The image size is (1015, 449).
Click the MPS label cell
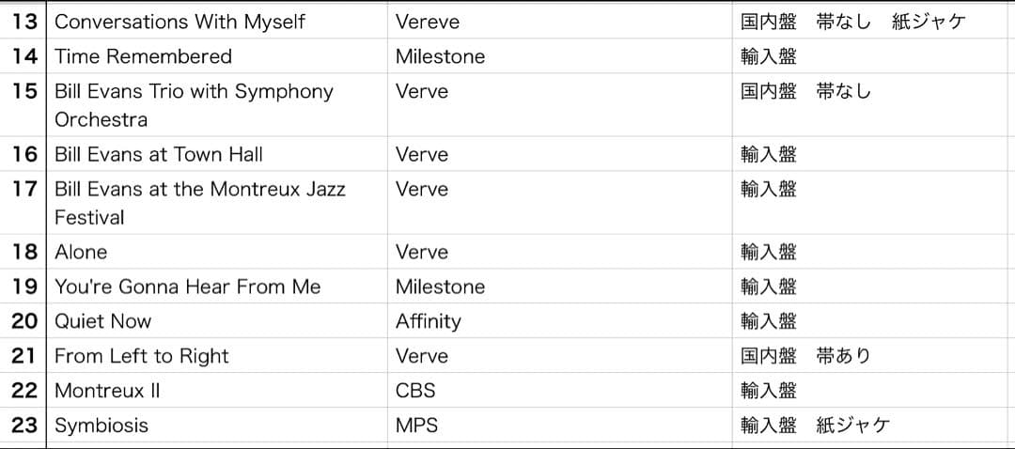[416, 426]
